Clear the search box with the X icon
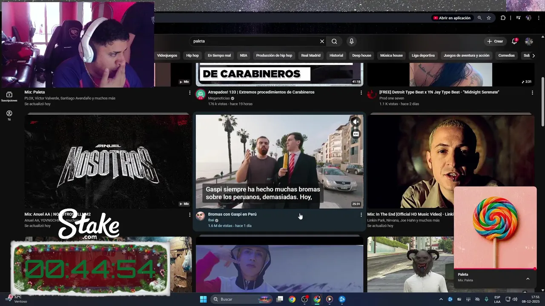This screenshot has height=306, width=545. (x=322, y=41)
